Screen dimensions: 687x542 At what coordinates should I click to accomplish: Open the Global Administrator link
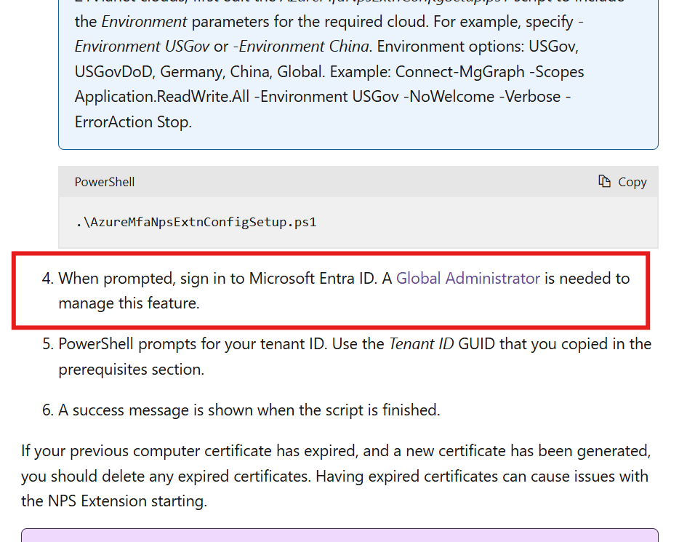(468, 279)
